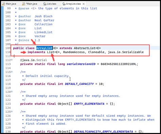Switch to the first Main.java tab
This screenshot has height=134, width=161.
[10, 4]
